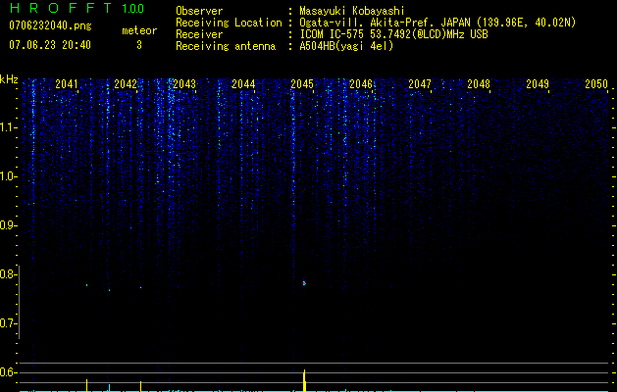Click the 2047 time axis marker
This screenshot has width=617, height=392.
(420, 84)
